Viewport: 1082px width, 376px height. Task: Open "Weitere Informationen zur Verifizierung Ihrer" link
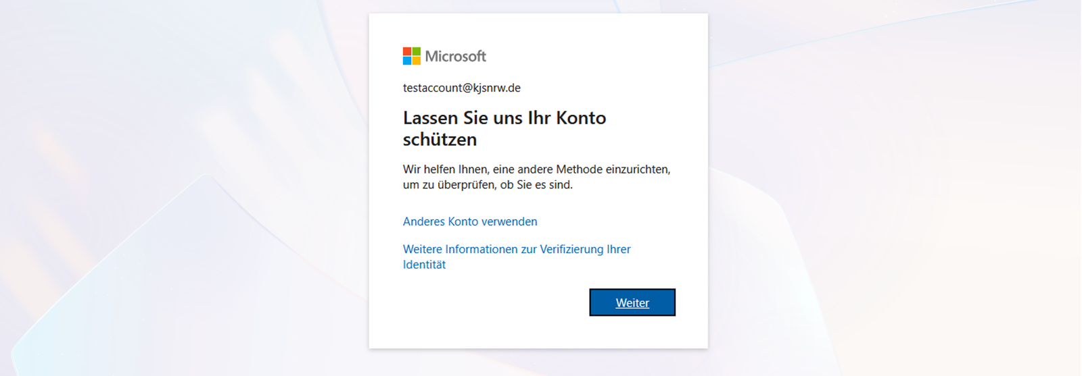(517, 249)
